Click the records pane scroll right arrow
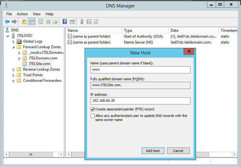Screen dimensions: 241x167 234,154
